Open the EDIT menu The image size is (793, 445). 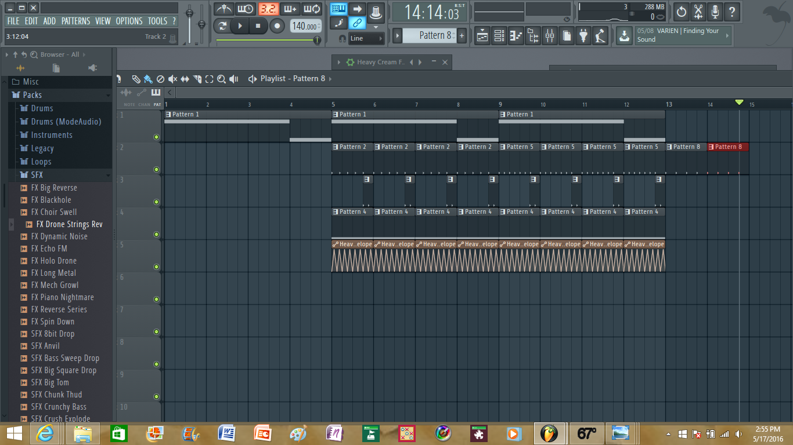click(x=31, y=21)
